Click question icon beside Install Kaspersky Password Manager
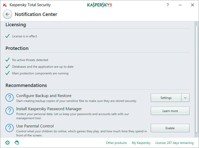199x148 pixels. 10,111
